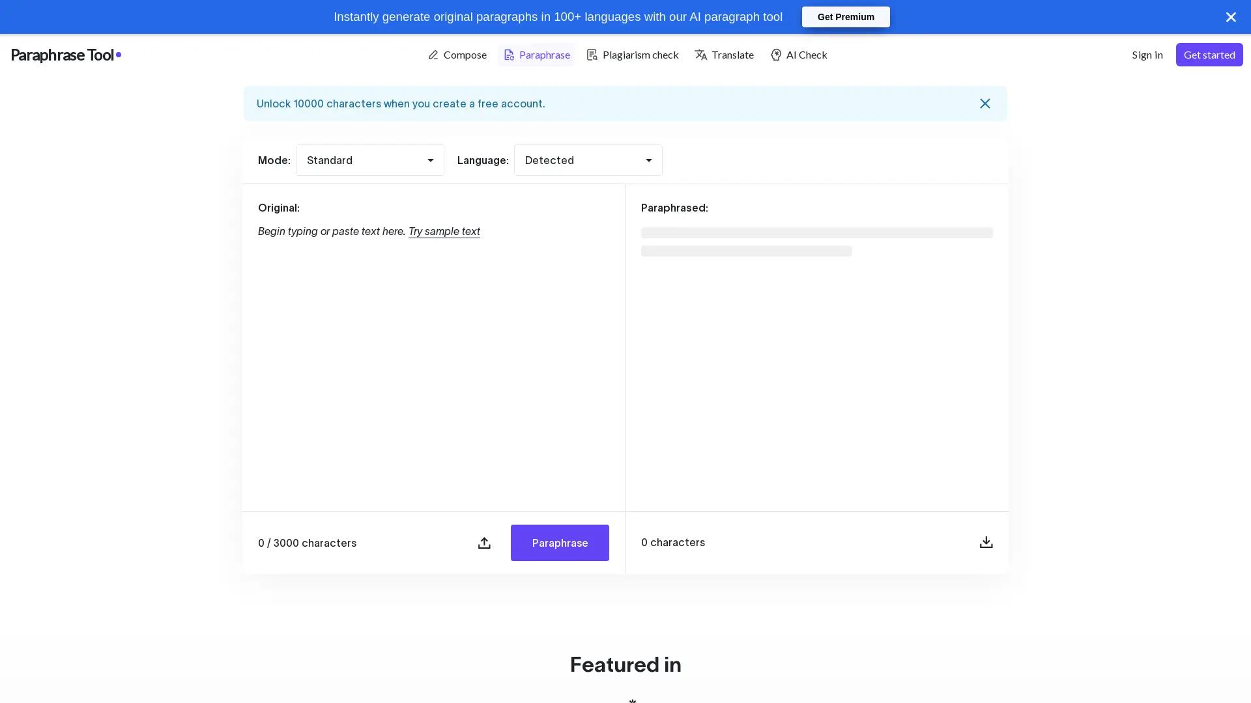Click the upload file icon
Viewport: 1251px width, 703px height.
pyautogui.click(x=483, y=543)
